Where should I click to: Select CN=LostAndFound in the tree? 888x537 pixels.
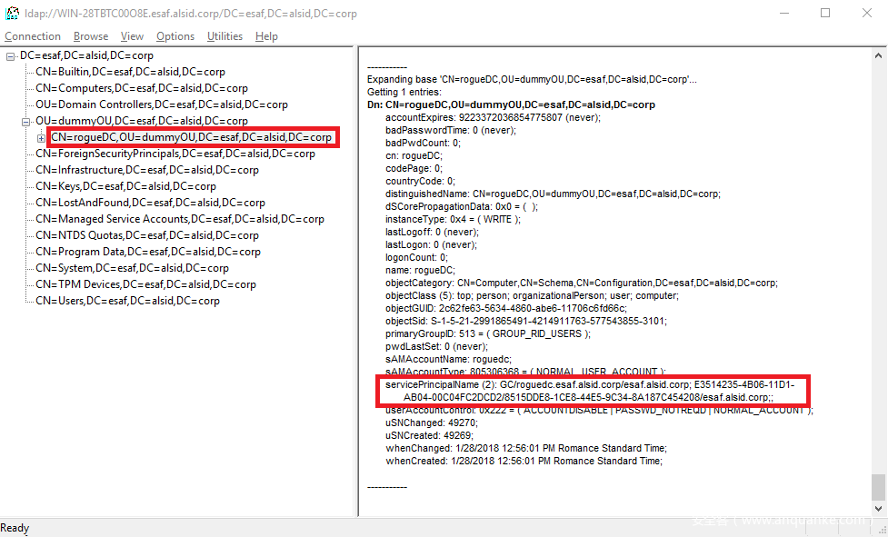pyautogui.click(x=150, y=204)
